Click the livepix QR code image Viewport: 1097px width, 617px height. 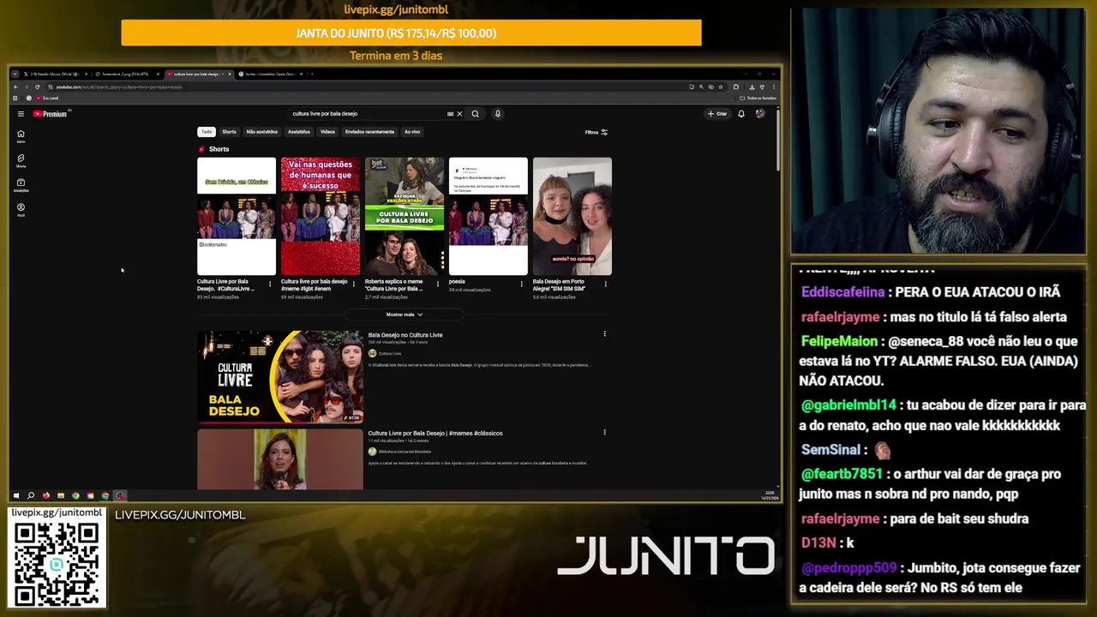tap(57, 564)
